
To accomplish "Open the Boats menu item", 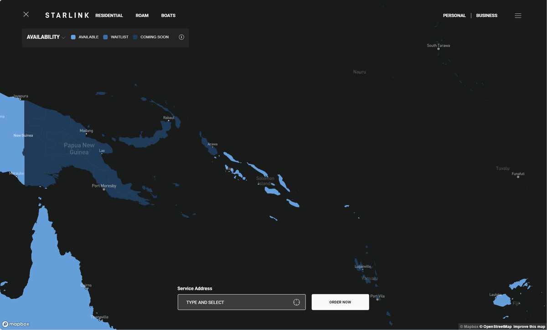I will pyautogui.click(x=168, y=15).
